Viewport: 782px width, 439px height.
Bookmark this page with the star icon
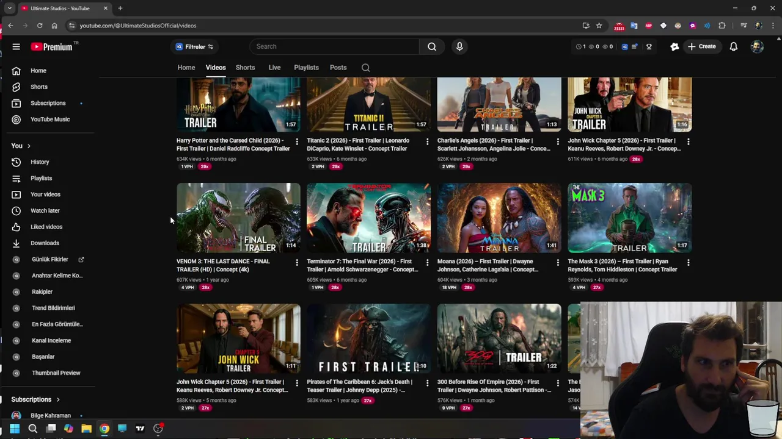coord(599,26)
